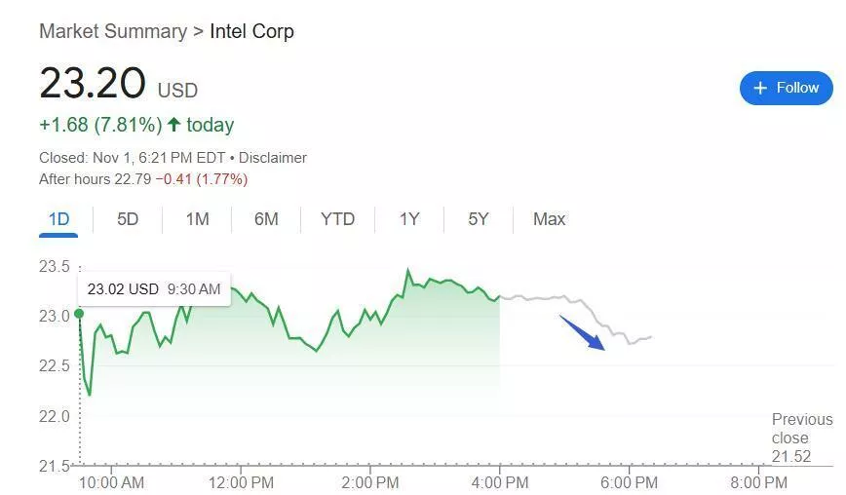The image size is (846, 495).
Task: Select the 1D time range tab
Action: point(59,219)
